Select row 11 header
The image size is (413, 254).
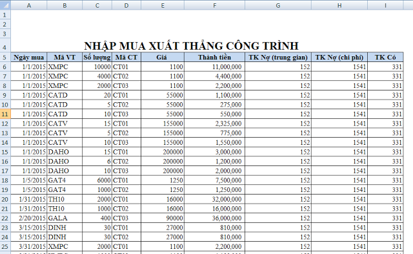5,114
